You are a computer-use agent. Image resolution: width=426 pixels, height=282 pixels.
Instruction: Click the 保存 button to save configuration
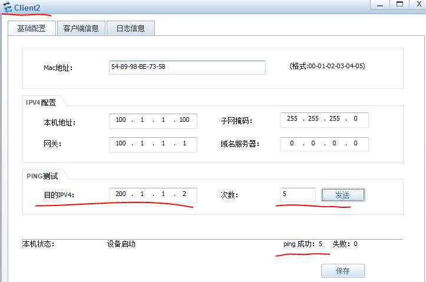(342, 271)
